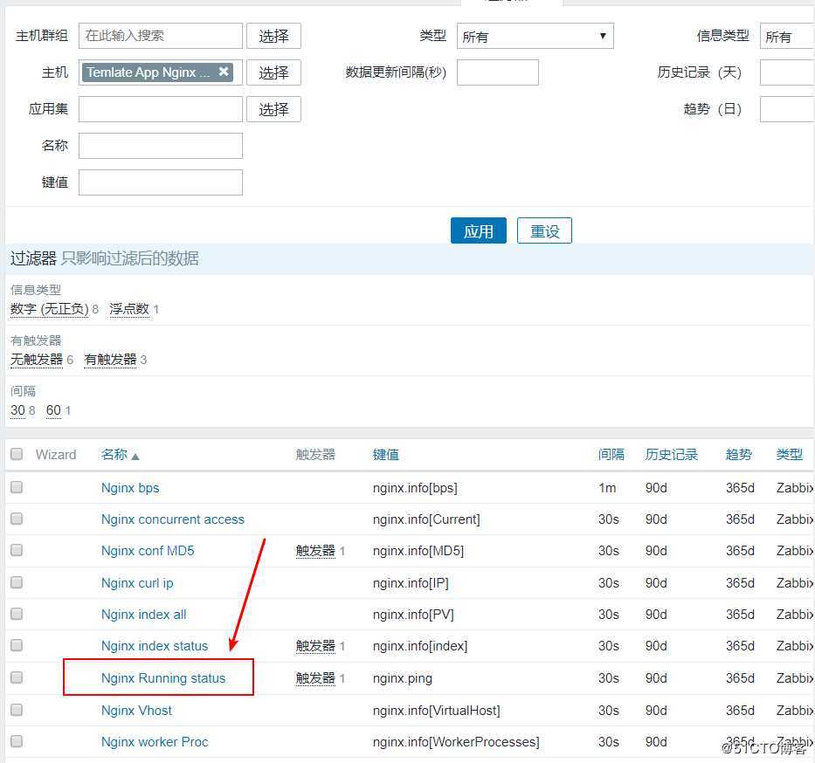The width and height of the screenshot is (815, 763).
Task: Click the 应用 button to apply filters
Action: coord(478,230)
